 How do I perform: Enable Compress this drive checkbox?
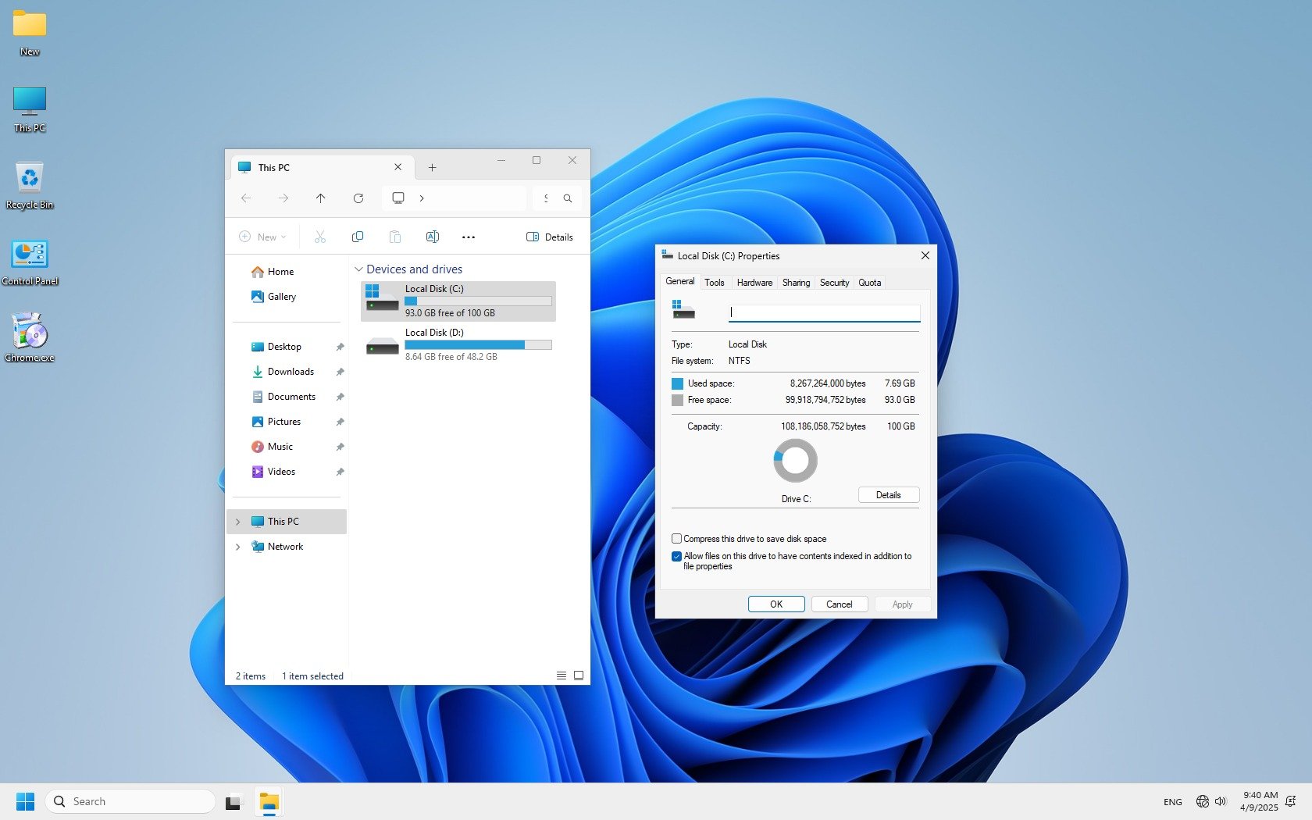click(x=676, y=539)
